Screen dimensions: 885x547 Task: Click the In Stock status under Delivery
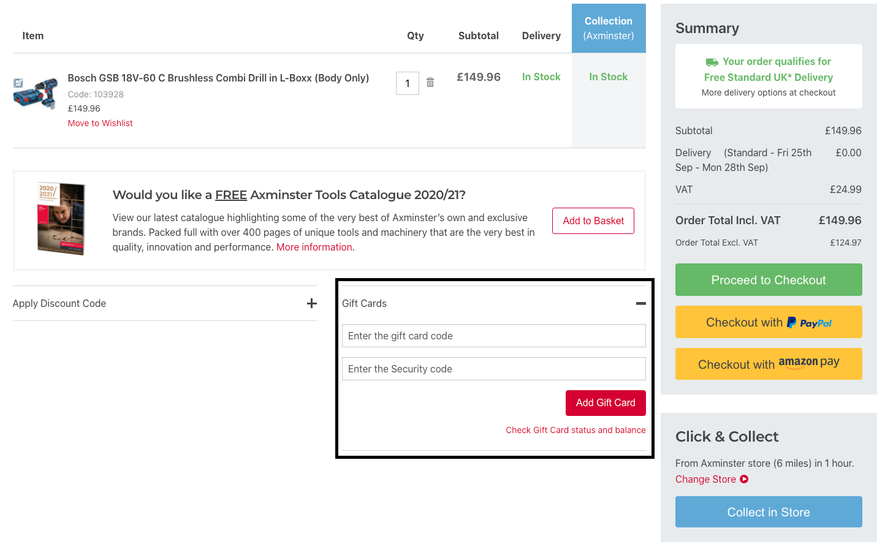(x=541, y=77)
